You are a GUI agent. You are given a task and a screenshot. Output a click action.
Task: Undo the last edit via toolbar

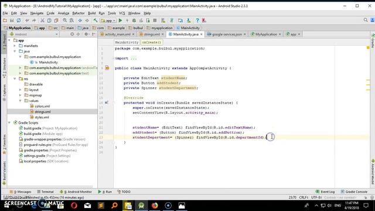27,21
